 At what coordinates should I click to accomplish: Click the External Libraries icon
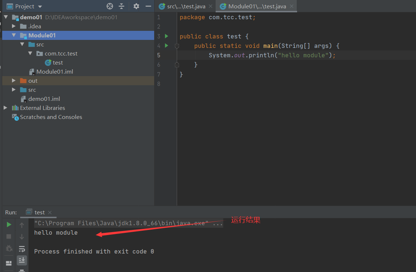tap(15, 108)
